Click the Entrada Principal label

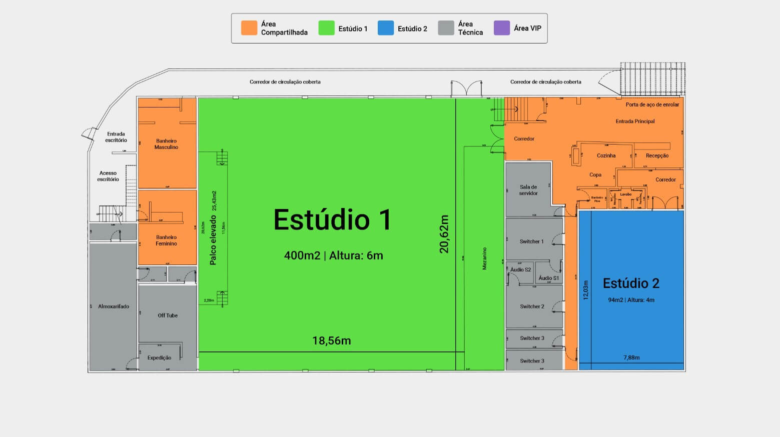pos(635,121)
